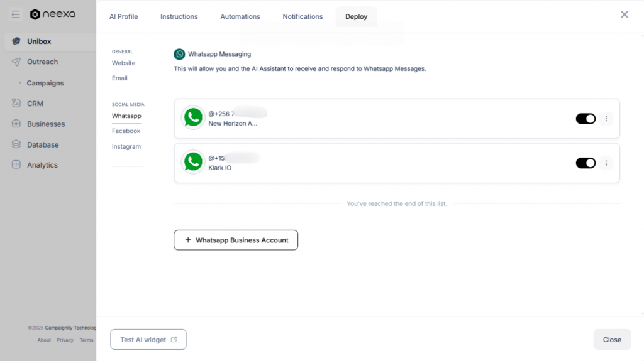Click the neexa logo

click(53, 14)
